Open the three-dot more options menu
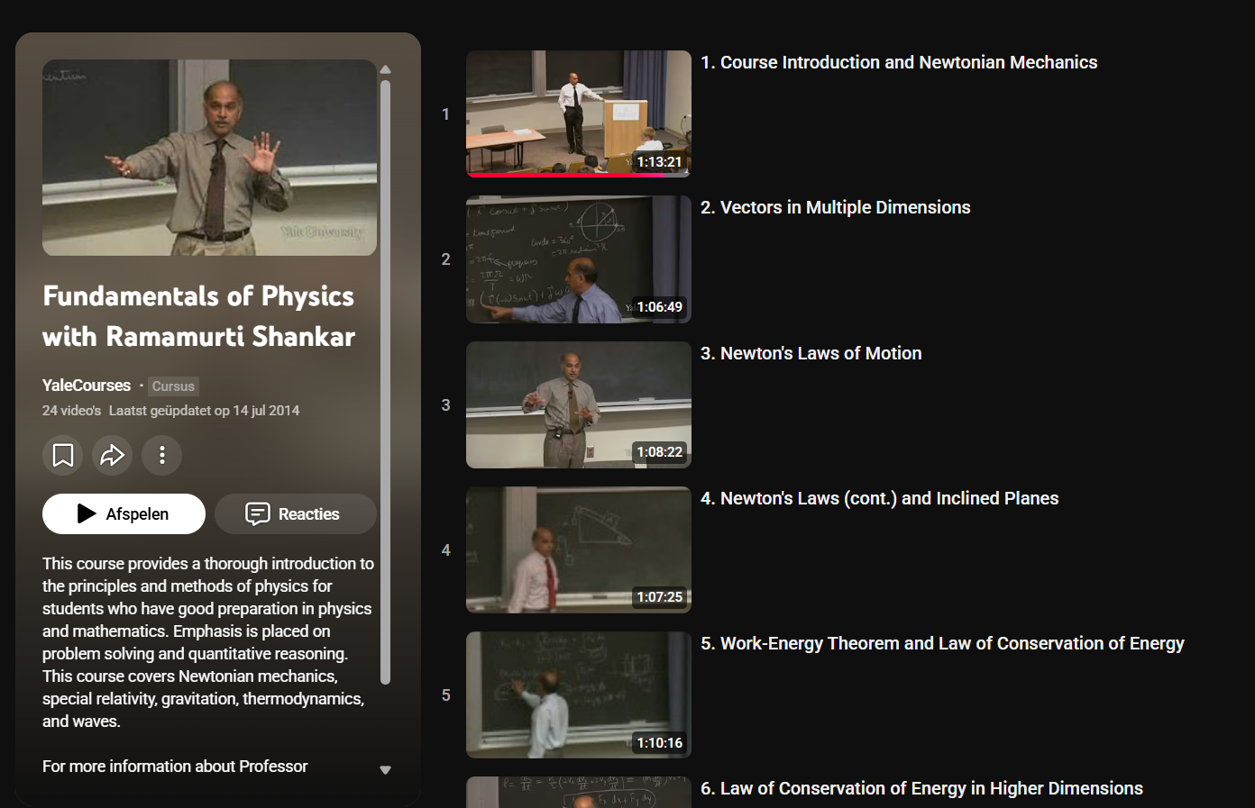Screen dimensions: 1255x808 coord(162,456)
